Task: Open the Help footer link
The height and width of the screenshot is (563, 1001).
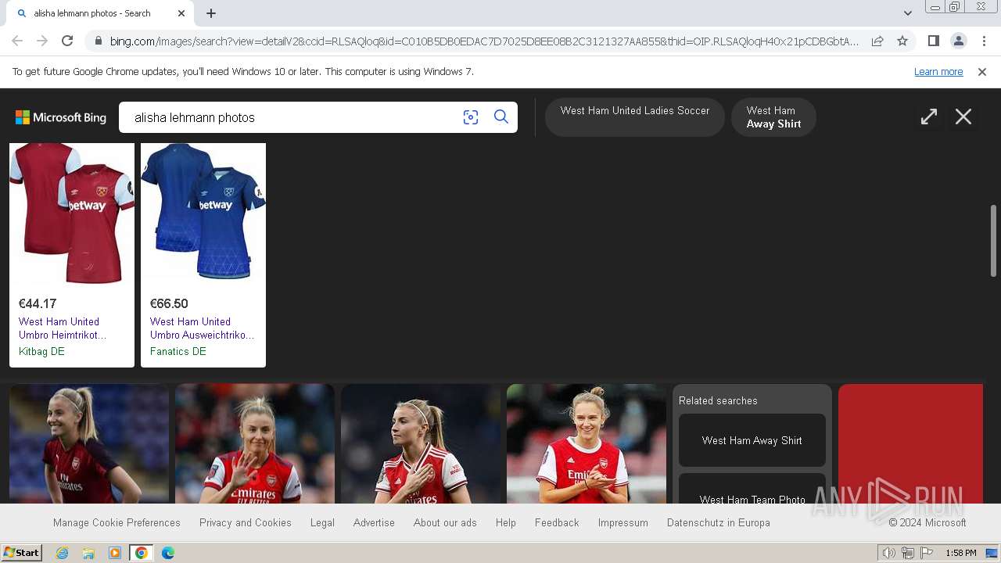Action: coord(506,522)
